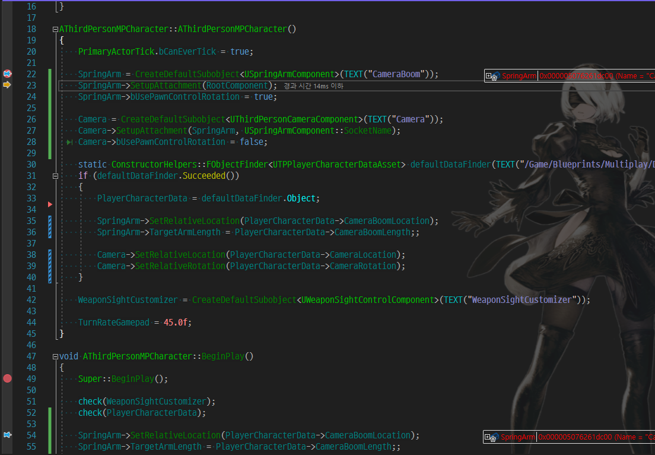Click the yellow current-statement arrow beside line 23
This screenshot has height=455, width=655.
coord(7,85)
